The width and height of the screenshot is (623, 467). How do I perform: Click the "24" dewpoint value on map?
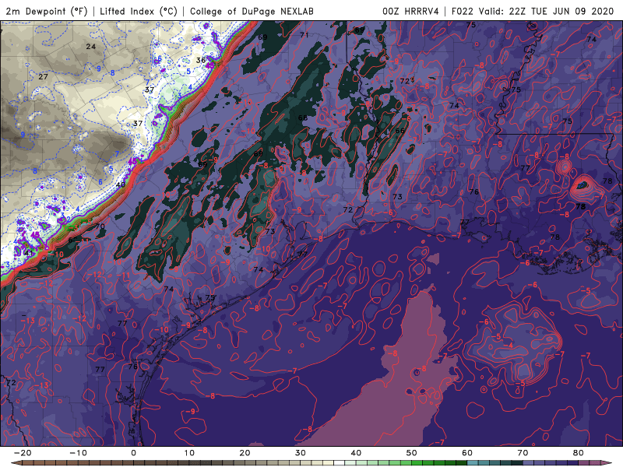[91, 47]
